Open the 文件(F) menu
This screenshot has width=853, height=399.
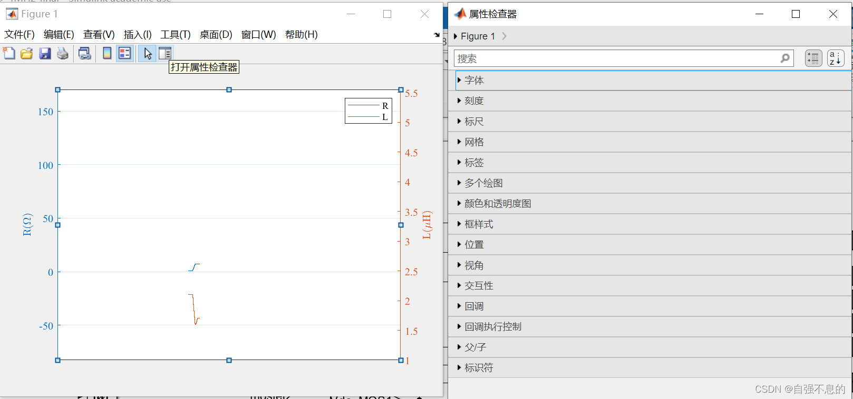point(20,35)
